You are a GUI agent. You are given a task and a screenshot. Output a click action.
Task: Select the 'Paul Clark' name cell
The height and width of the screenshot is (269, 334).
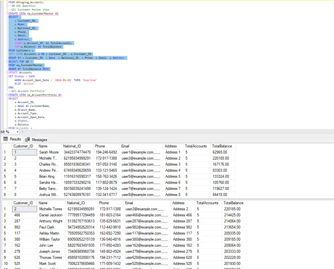[x=51, y=227]
